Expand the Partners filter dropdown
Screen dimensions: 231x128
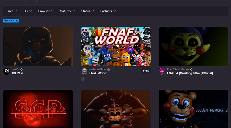(x=108, y=11)
